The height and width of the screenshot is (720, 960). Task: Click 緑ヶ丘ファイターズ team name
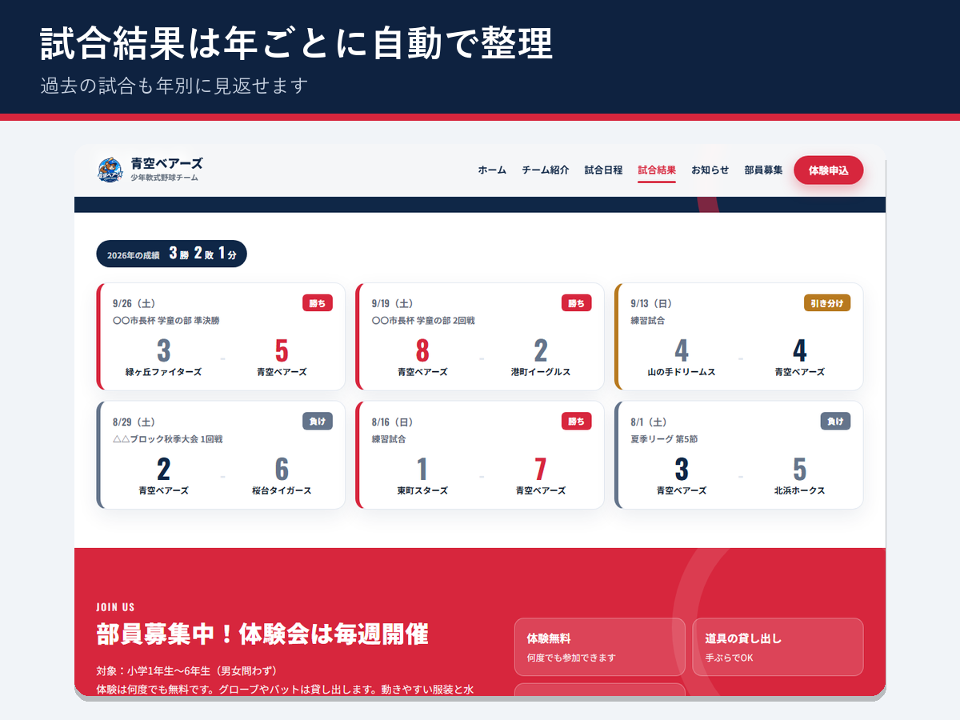click(164, 372)
